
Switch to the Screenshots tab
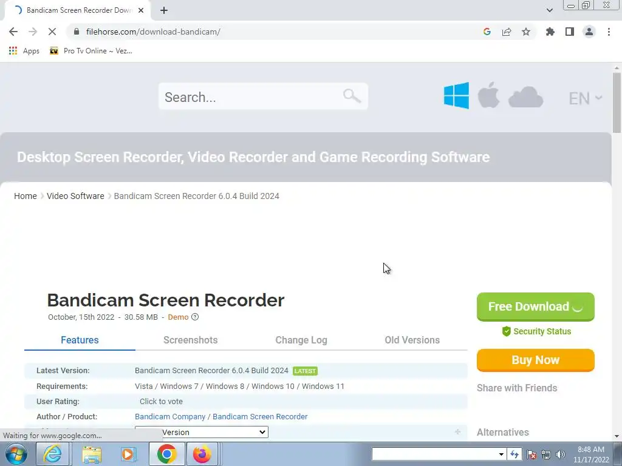(190, 340)
